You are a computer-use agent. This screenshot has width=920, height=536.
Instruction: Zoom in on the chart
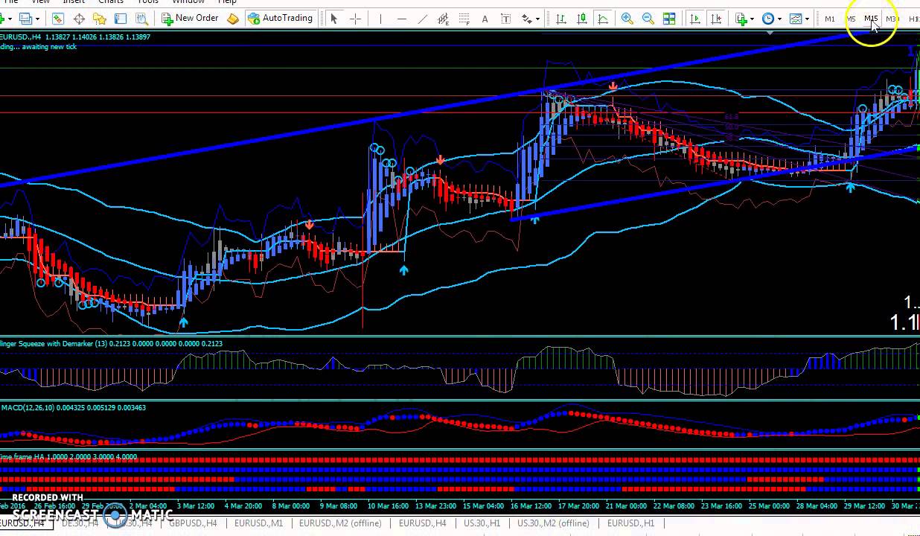point(627,19)
